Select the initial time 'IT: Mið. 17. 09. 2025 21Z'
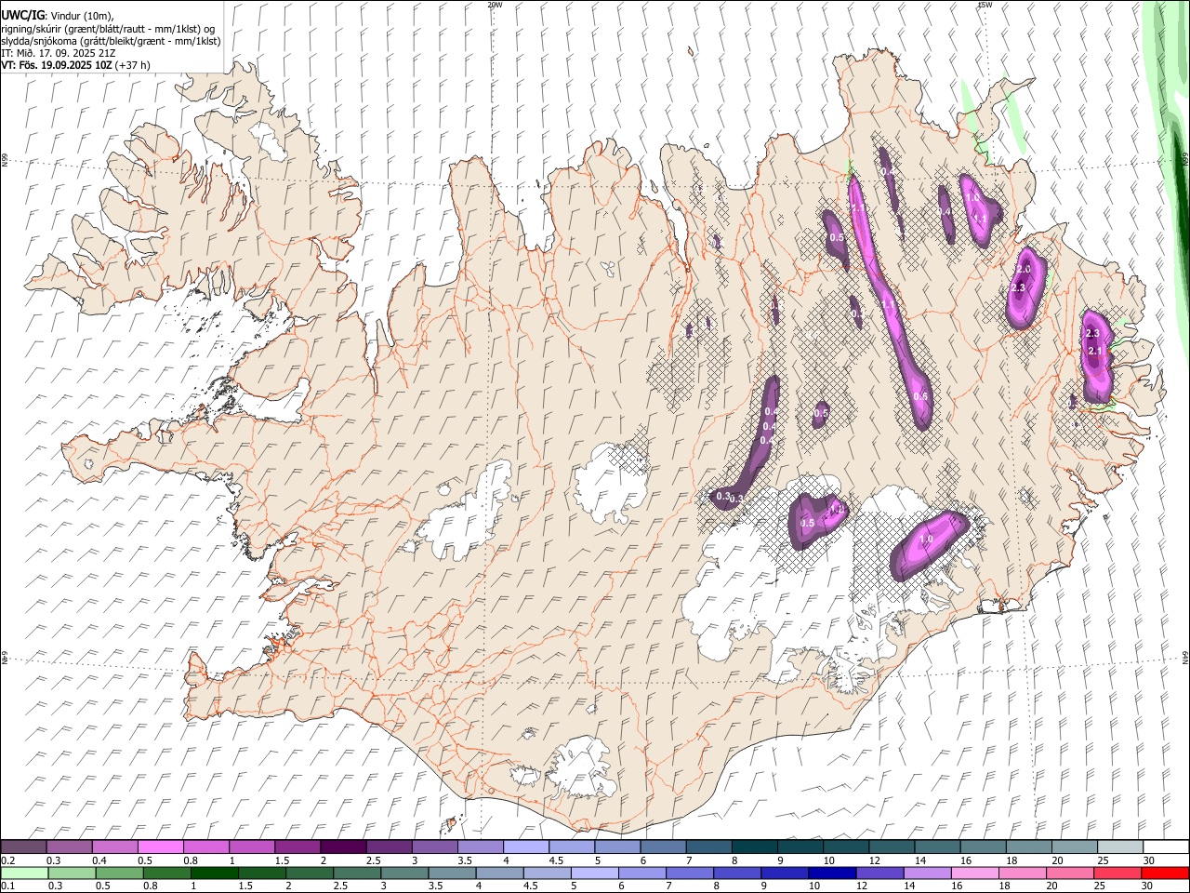Viewport: 1190px width, 893px height. coord(59,53)
